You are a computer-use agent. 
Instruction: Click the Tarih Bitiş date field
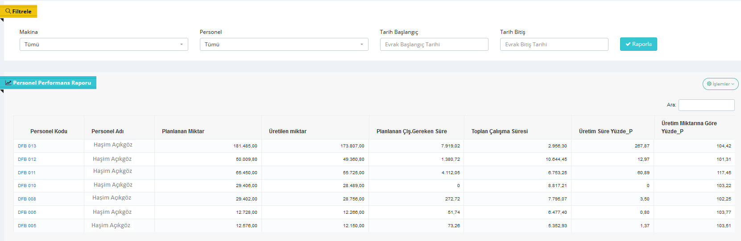554,45
